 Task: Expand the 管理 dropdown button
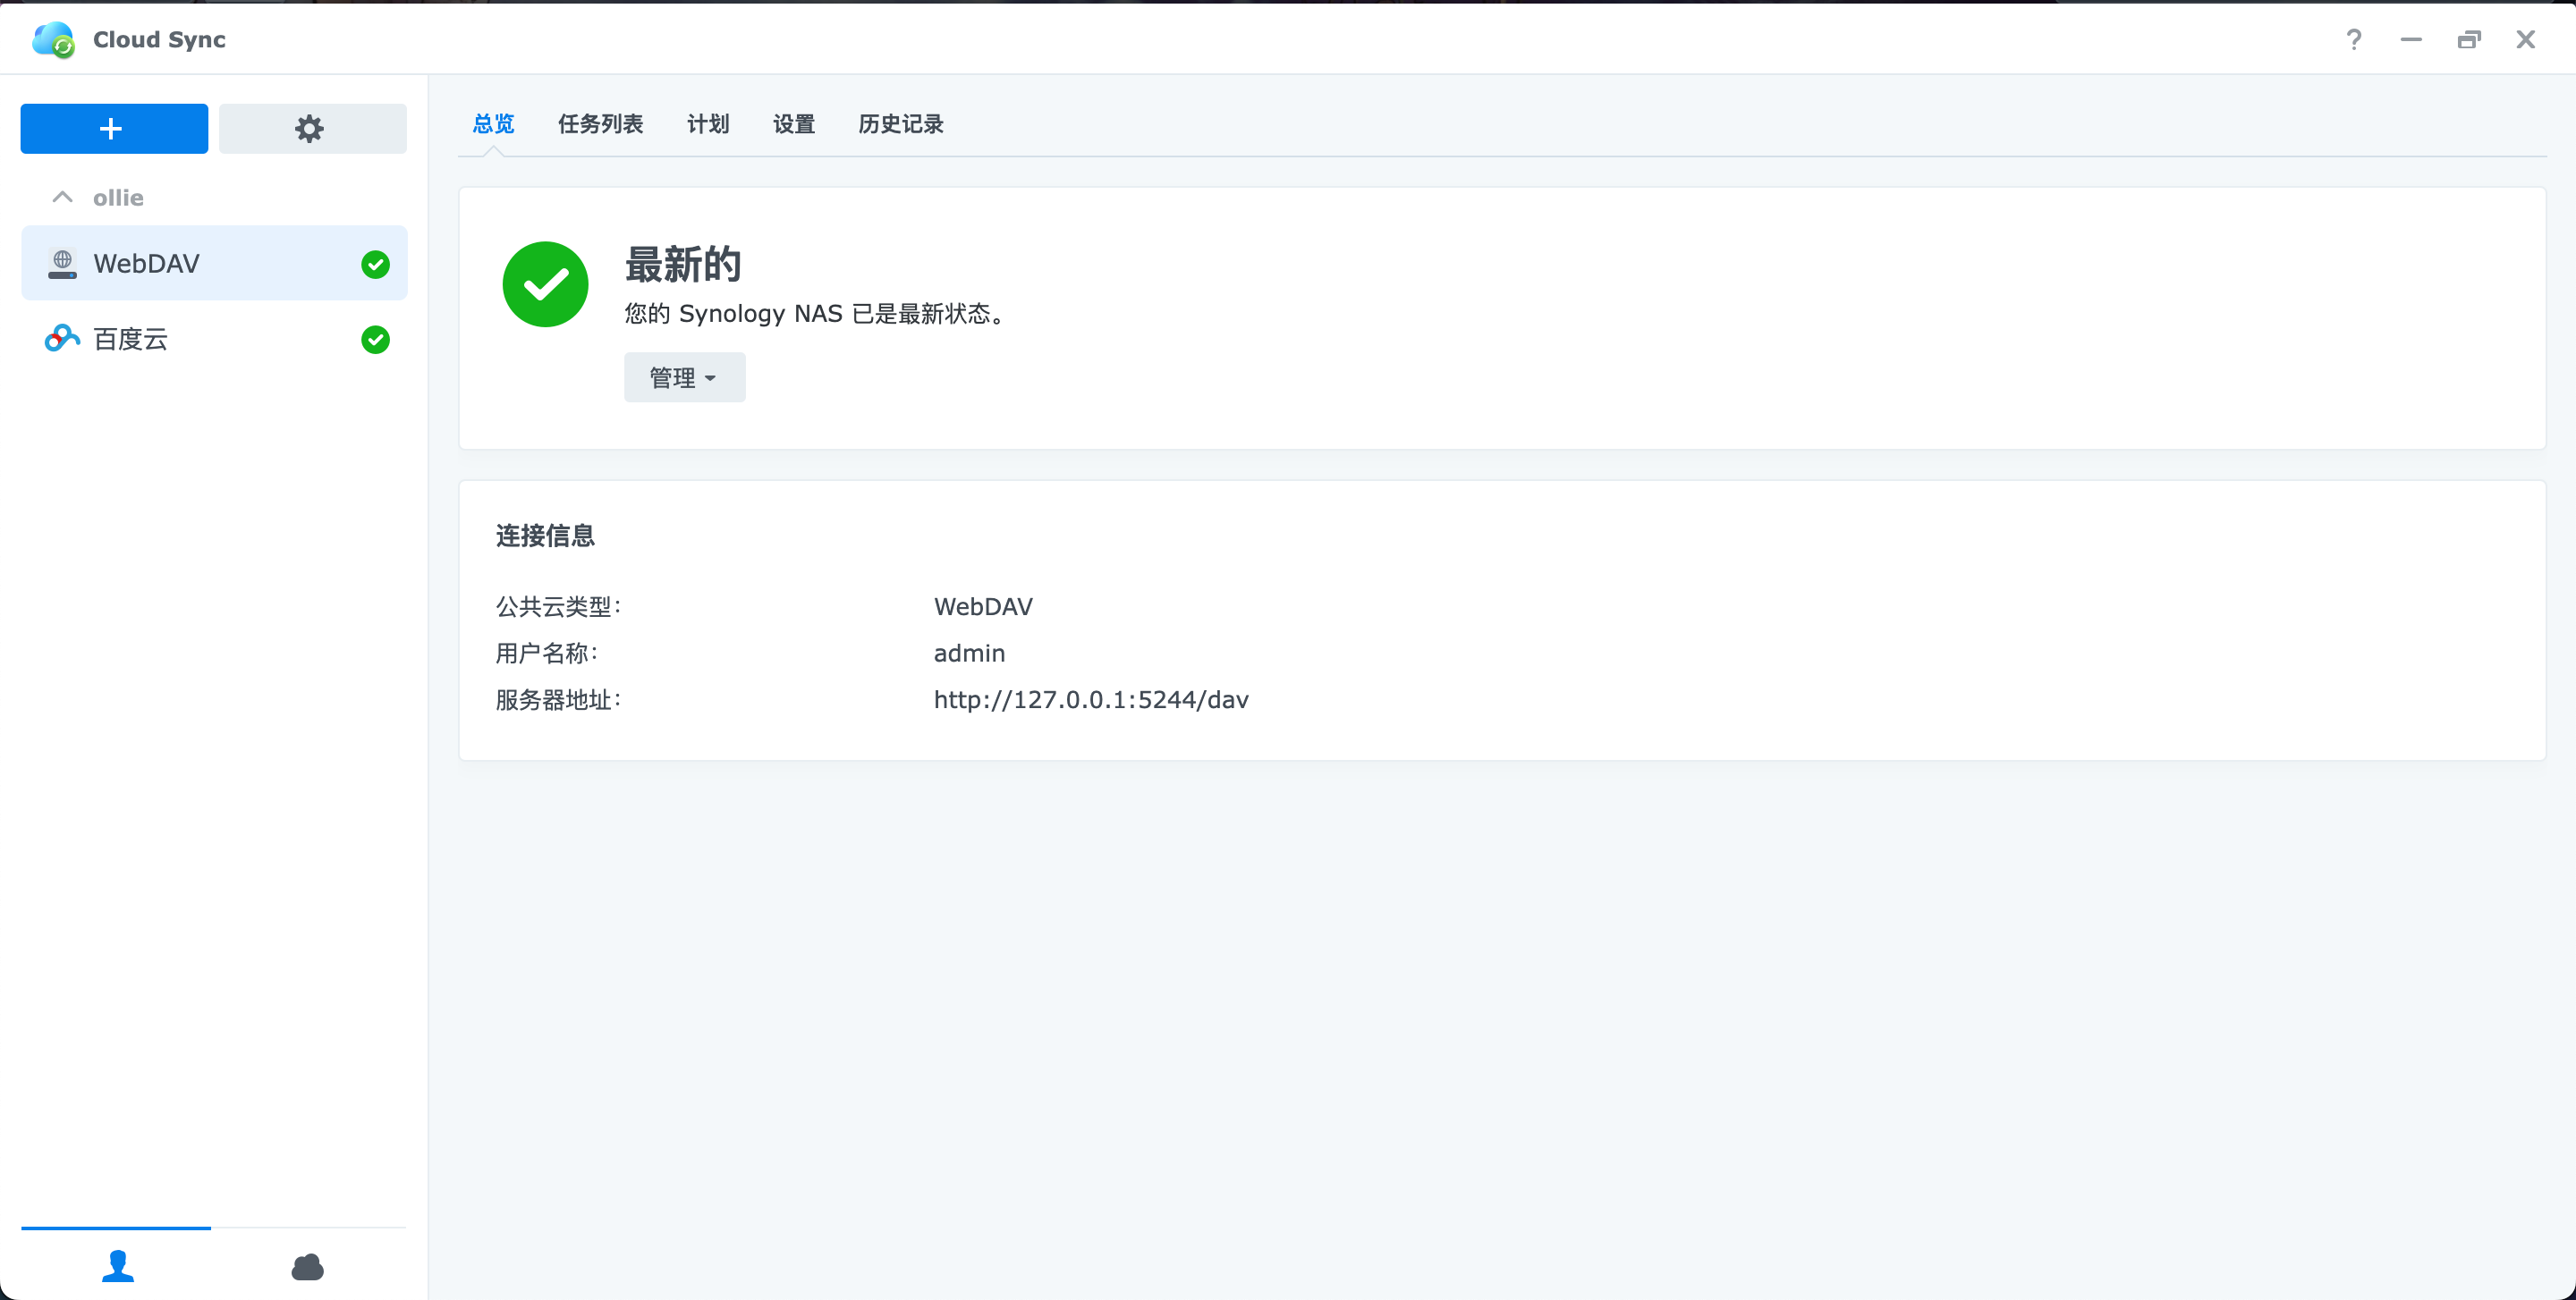click(x=684, y=376)
